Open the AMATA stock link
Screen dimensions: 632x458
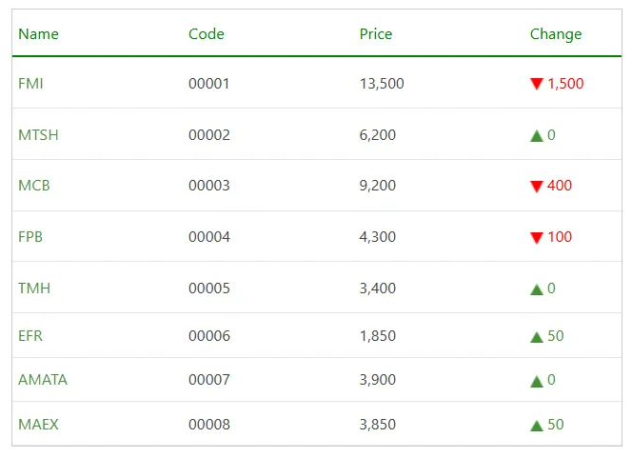[43, 380]
